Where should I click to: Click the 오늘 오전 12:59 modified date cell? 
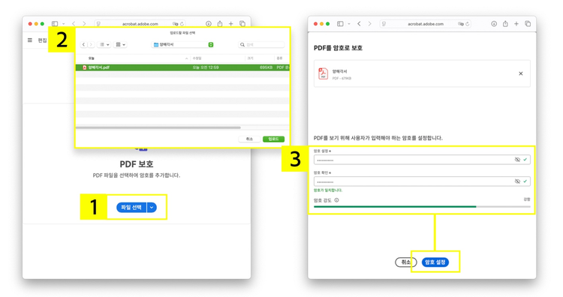(x=206, y=67)
